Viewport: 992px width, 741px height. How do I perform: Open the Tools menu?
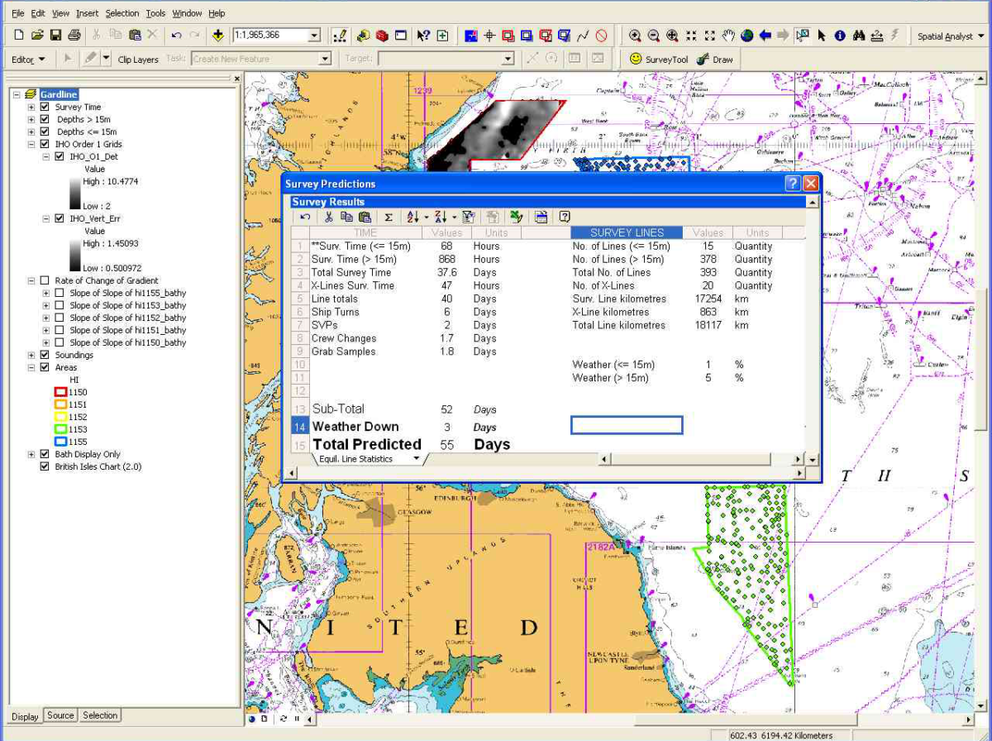point(155,13)
